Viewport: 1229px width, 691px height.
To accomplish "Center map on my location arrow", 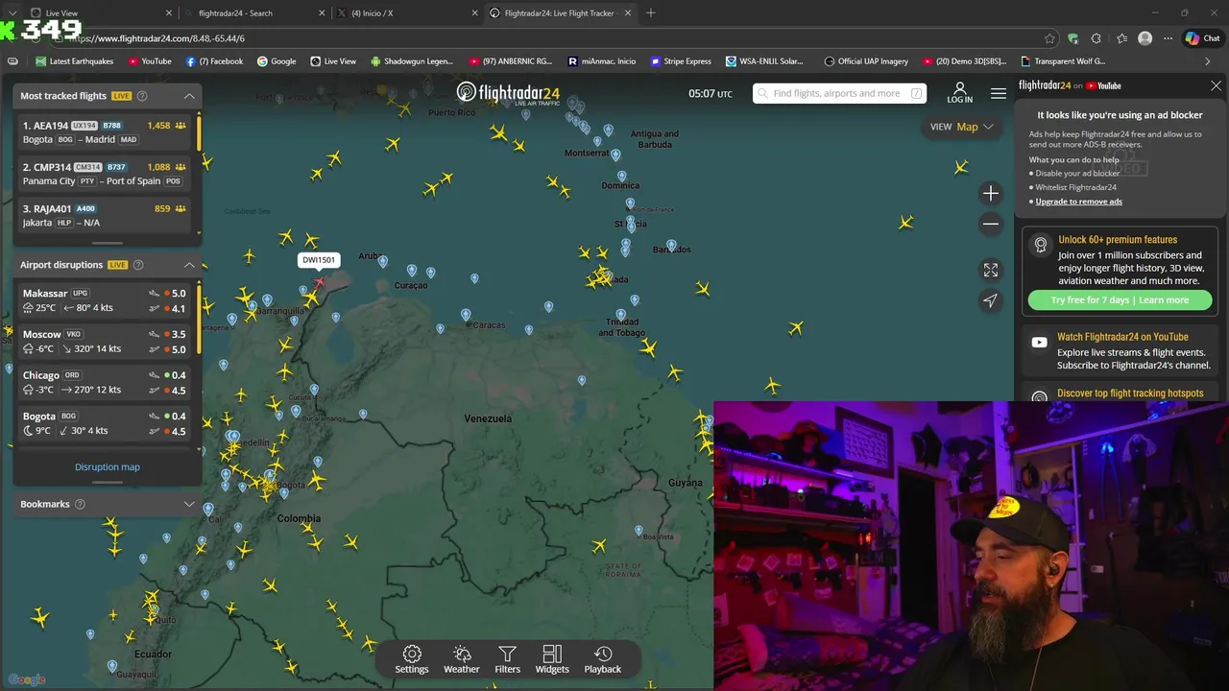I will (990, 300).
